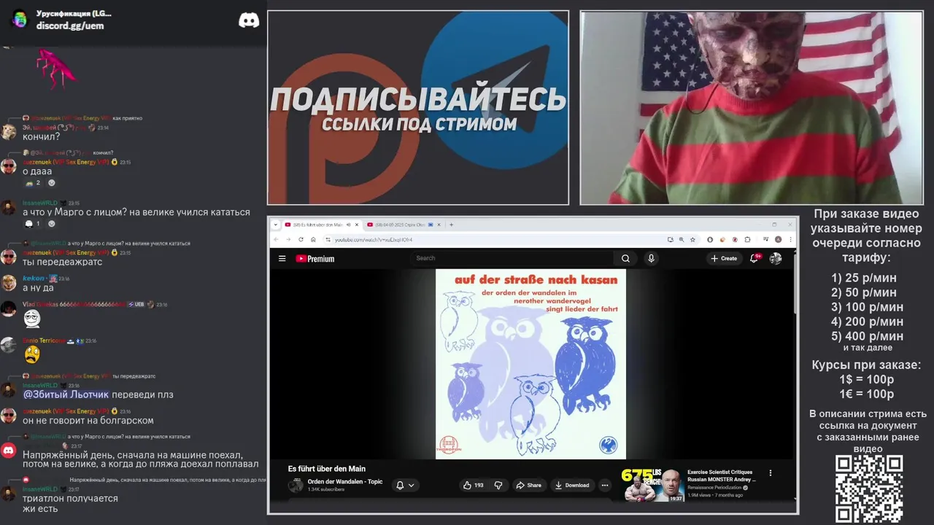The height and width of the screenshot is (525, 934).
Task: Open Orden der Wandalen - Topic channel
Action: pos(345,481)
